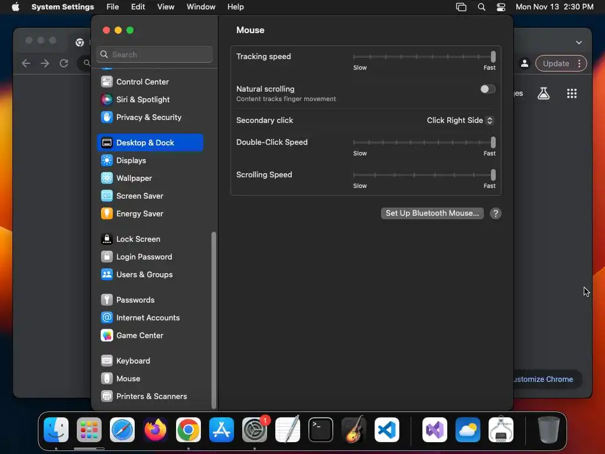This screenshot has height=454, width=605.
Task: Open the weather cloud app in Dock
Action: tap(468, 430)
